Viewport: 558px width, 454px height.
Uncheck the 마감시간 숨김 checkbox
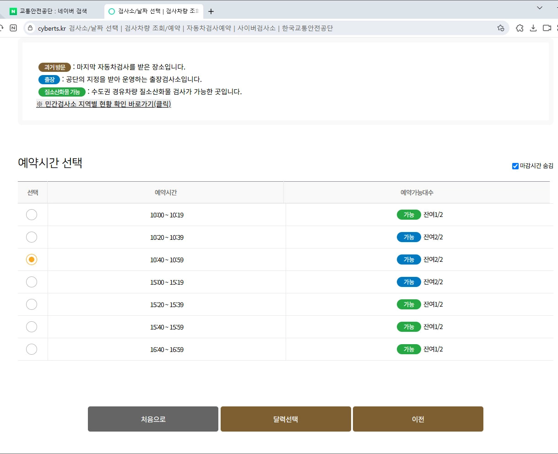click(x=515, y=166)
